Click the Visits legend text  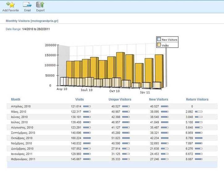coord(165,45)
